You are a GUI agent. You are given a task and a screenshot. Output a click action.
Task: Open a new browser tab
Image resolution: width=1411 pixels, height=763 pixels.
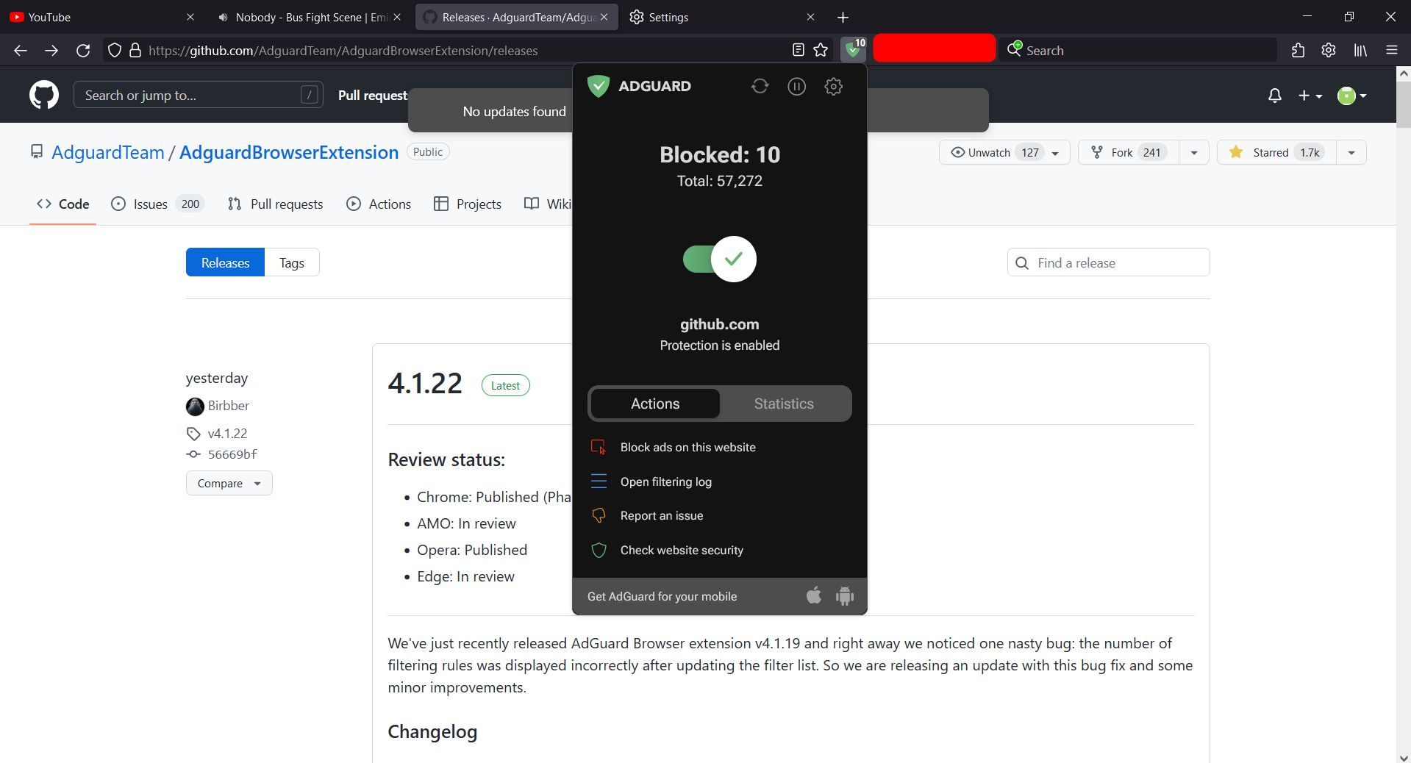tap(843, 17)
